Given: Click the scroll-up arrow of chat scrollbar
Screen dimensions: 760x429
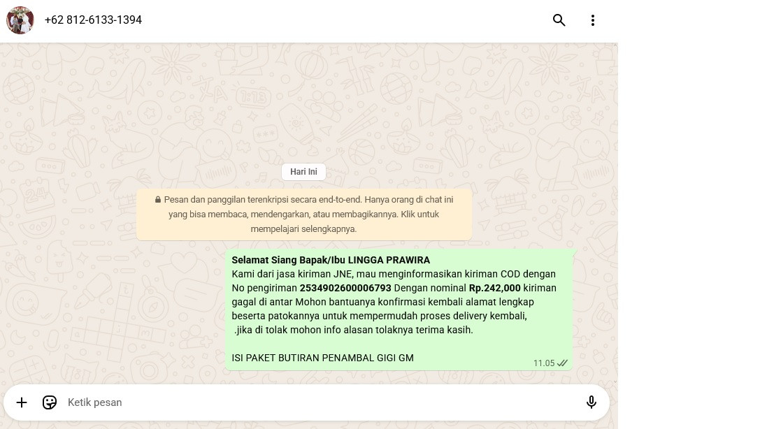Looking at the screenshot, I should (615, 45).
